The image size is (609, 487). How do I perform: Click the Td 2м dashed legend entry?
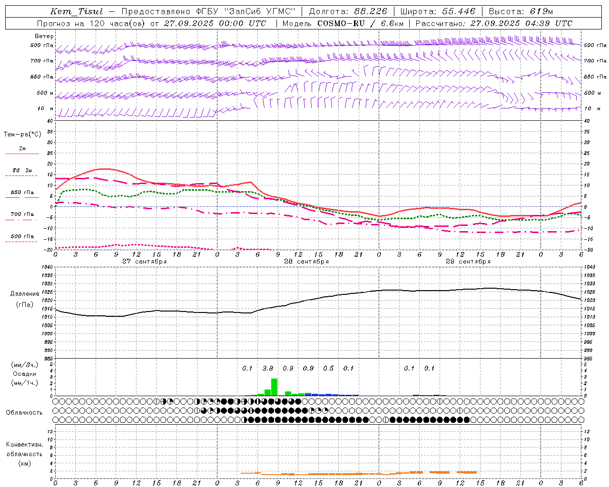coord(22,171)
